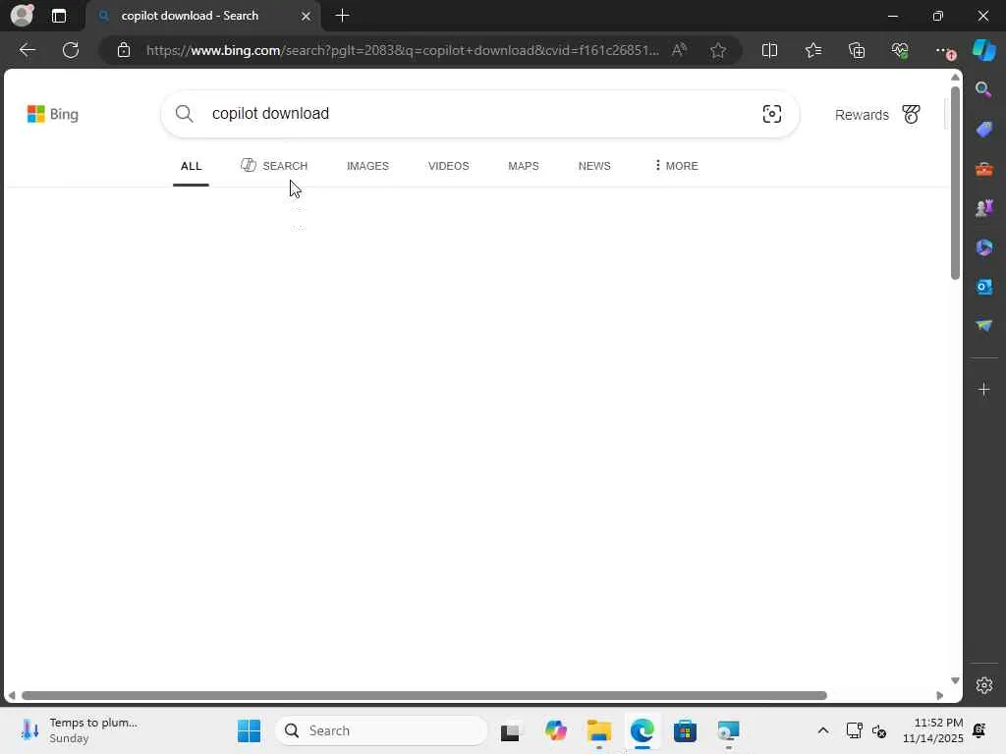Switch to the MAPS tab
The image size is (1006, 754).
pyautogui.click(x=524, y=166)
